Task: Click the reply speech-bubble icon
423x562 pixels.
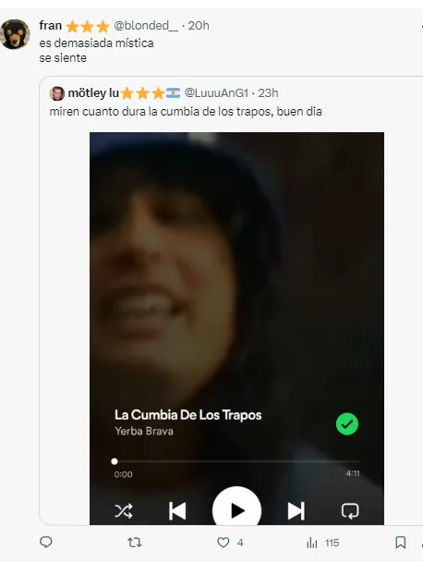Action: click(x=46, y=542)
